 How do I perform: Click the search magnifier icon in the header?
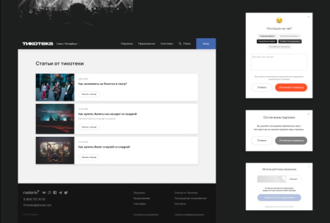tap(180, 44)
